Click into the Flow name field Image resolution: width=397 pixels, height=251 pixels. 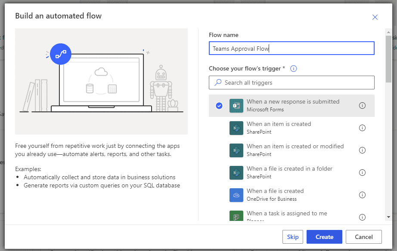(292, 48)
